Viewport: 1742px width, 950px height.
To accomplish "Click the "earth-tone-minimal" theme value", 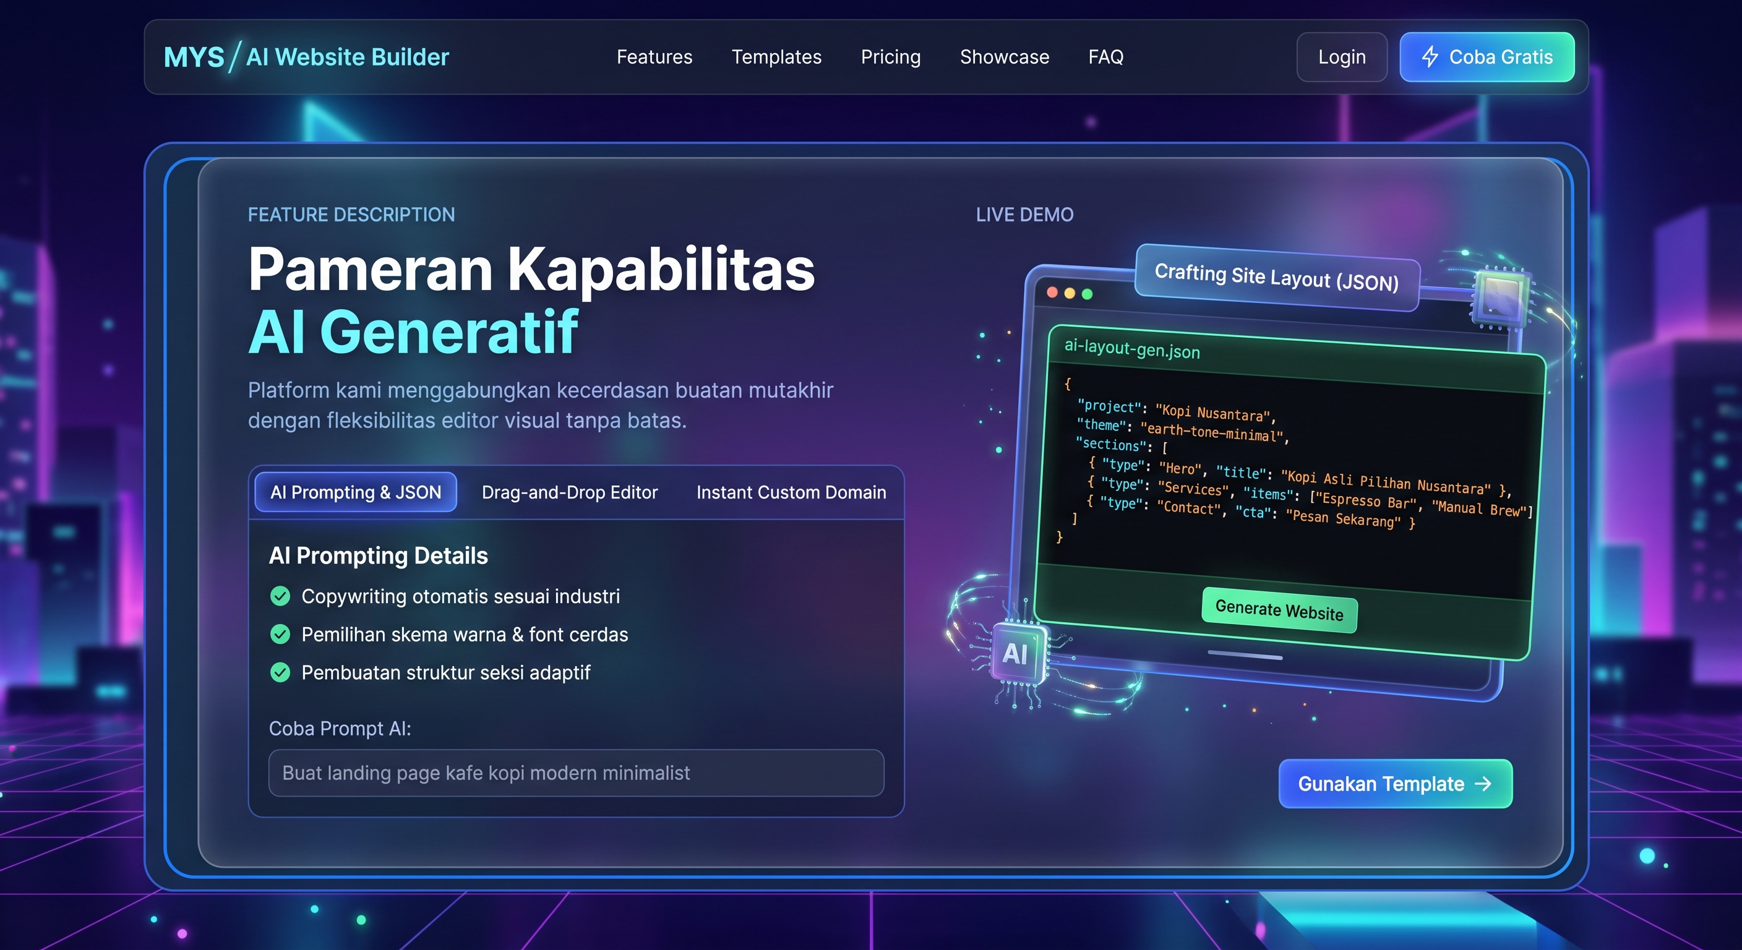I will (1212, 431).
